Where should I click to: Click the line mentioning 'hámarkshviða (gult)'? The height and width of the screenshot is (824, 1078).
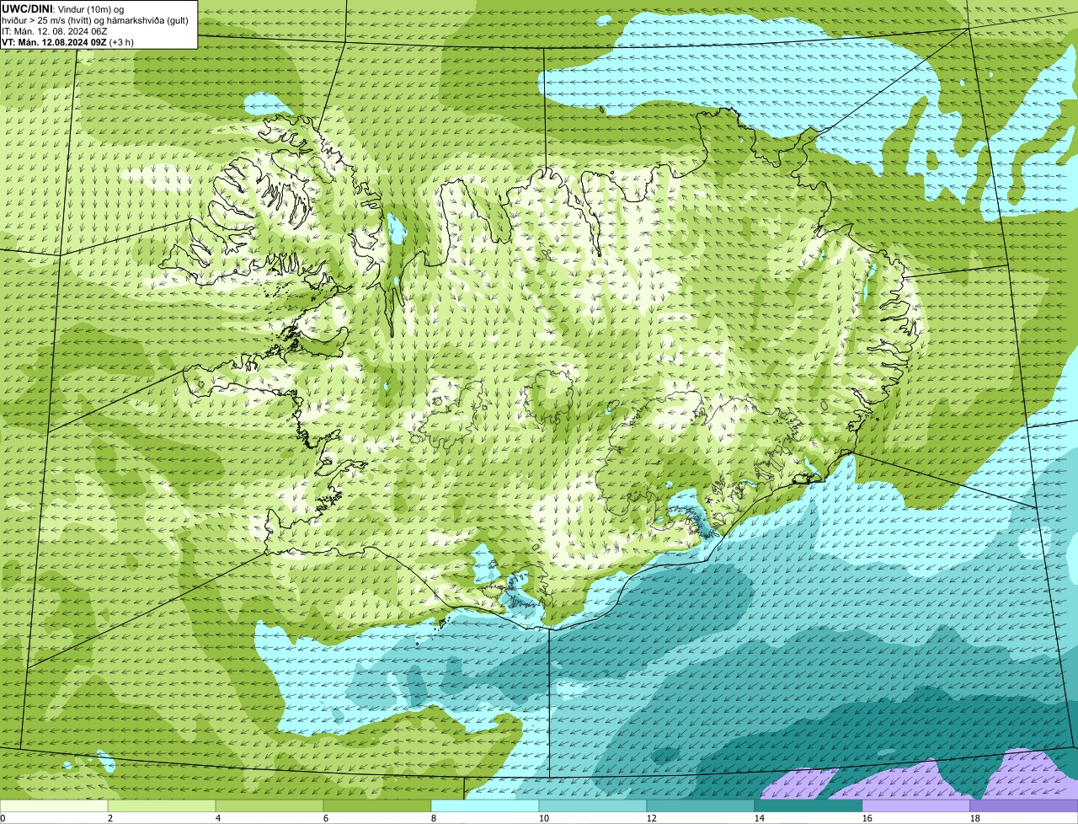coord(95,20)
